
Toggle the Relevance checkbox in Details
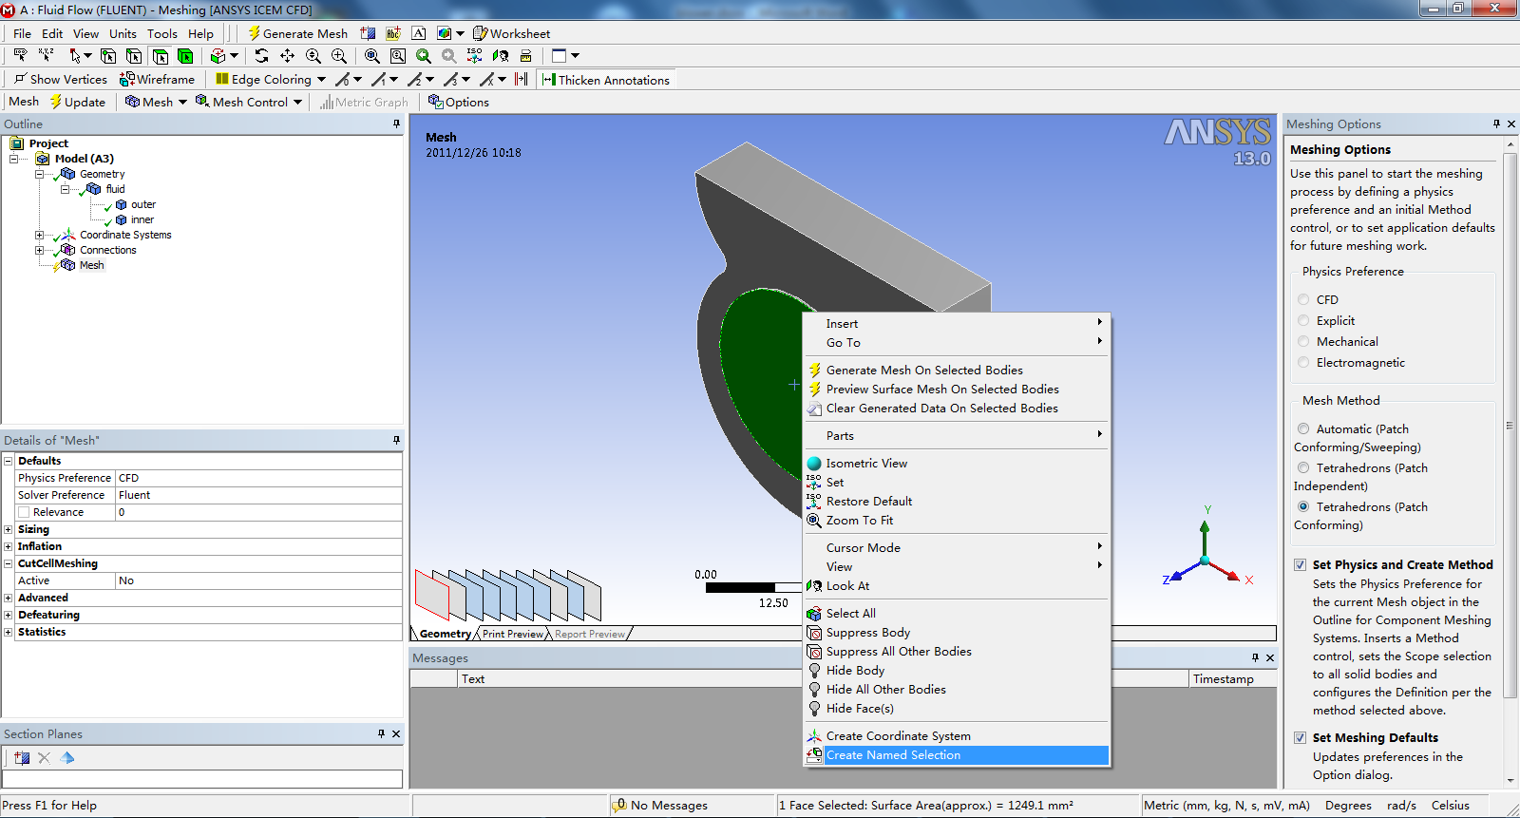(24, 512)
